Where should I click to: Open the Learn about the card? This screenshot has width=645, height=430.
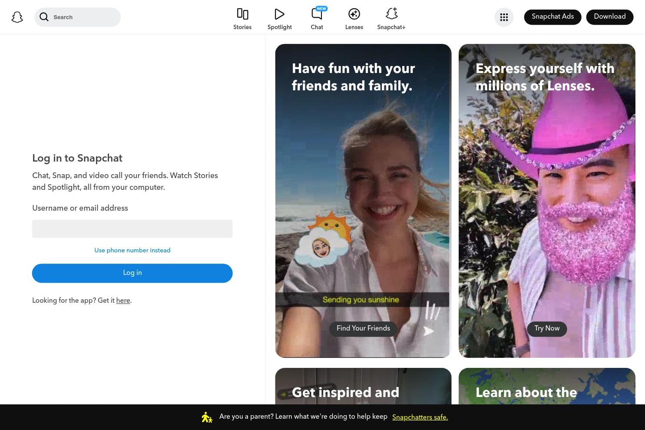pyautogui.click(x=547, y=386)
